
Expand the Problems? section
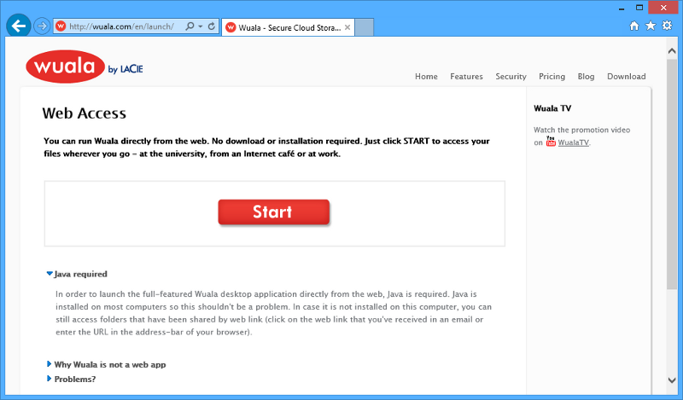click(74, 379)
